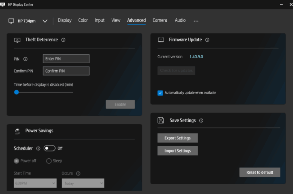Click Export Settings button
This screenshot has height=194, width=293.
[x=178, y=138]
